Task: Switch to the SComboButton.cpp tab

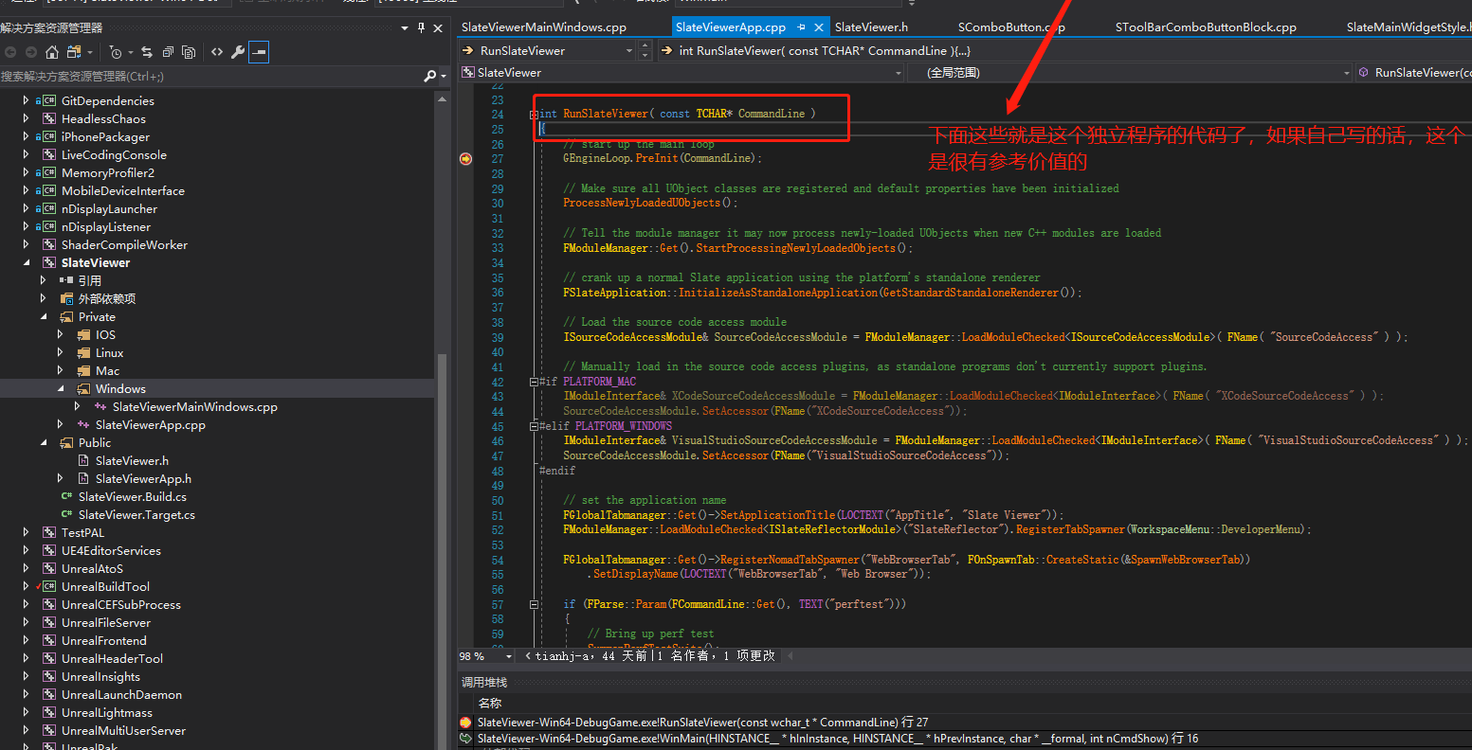Action: tap(1011, 27)
